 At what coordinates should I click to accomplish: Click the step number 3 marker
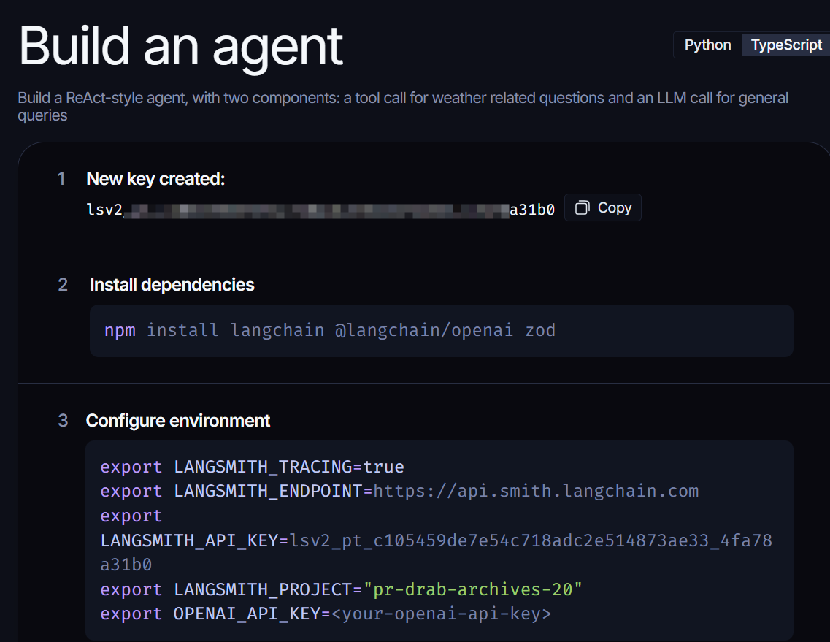coord(63,421)
